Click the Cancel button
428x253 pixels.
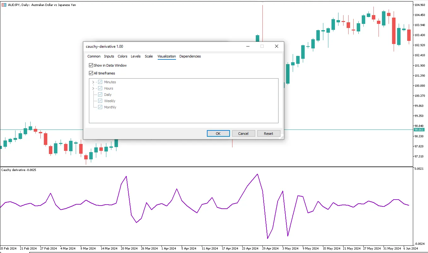243,134
